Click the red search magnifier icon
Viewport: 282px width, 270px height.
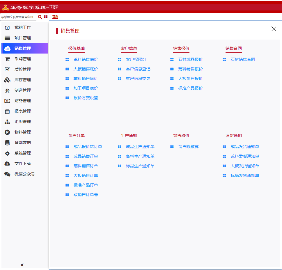pyautogui.click(x=40, y=17)
